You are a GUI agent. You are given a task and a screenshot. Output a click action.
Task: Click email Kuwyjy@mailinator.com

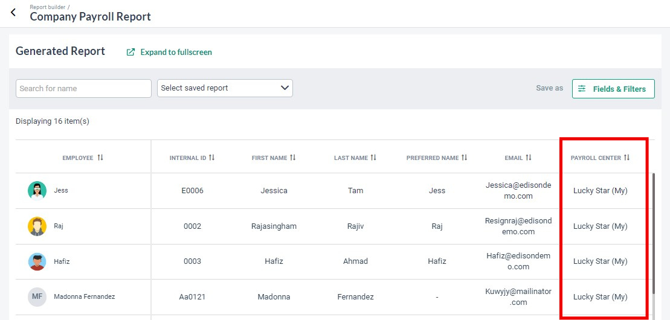(x=518, y=296)
